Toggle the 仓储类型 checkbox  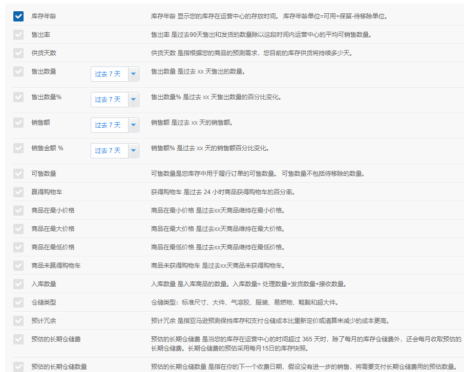18,303
